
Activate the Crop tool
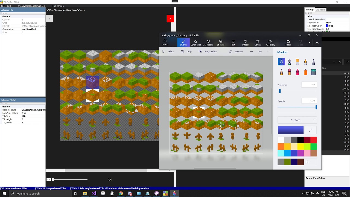[186, 51]
